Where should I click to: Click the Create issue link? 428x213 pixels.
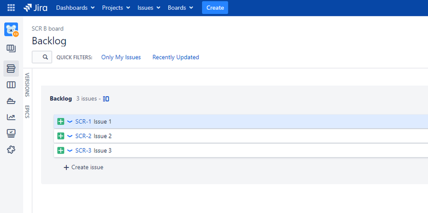(x=84, y=167)
